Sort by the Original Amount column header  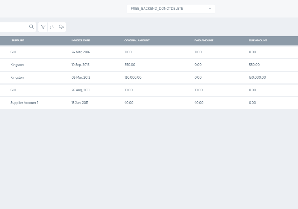pos(137,41)
